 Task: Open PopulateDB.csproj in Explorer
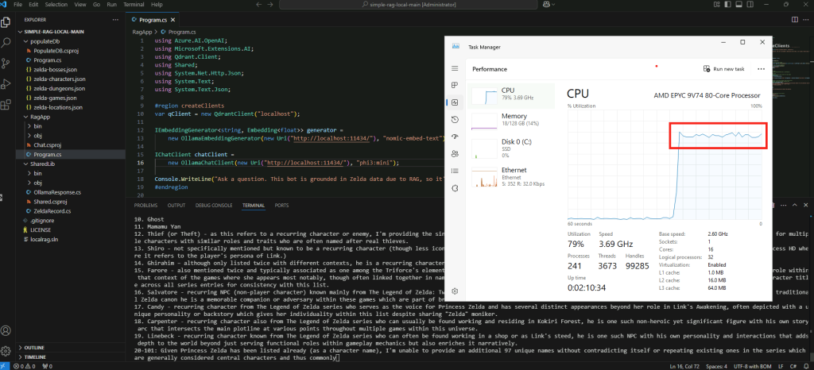click(x=56, y=51)
